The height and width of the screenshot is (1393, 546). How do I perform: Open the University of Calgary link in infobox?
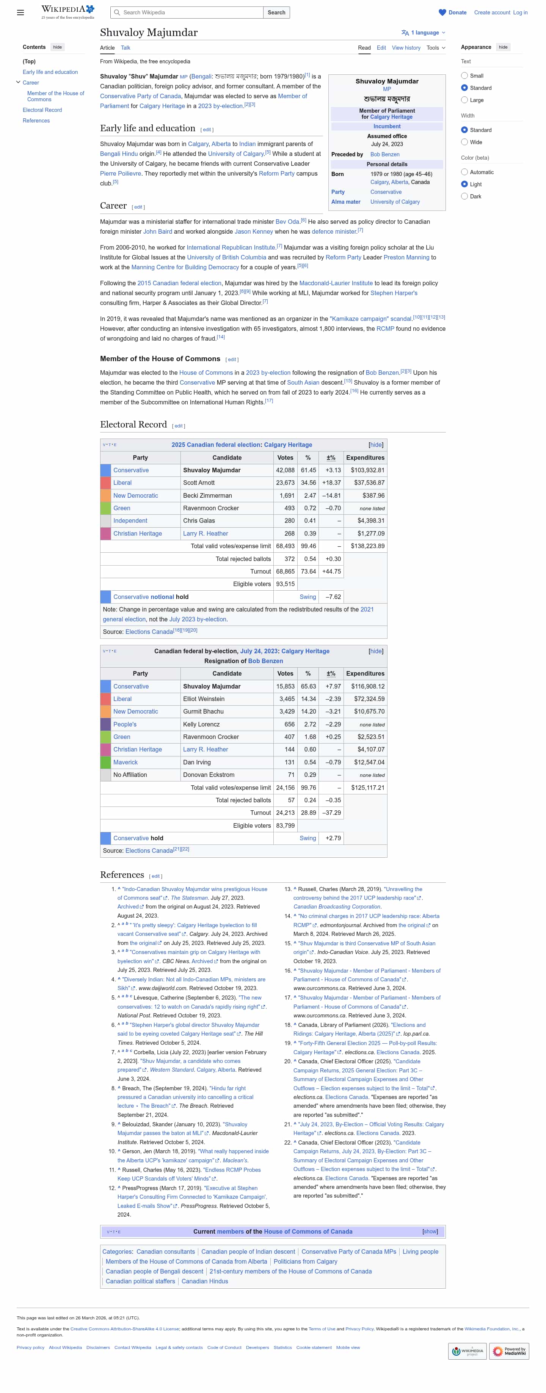[395, 202]
